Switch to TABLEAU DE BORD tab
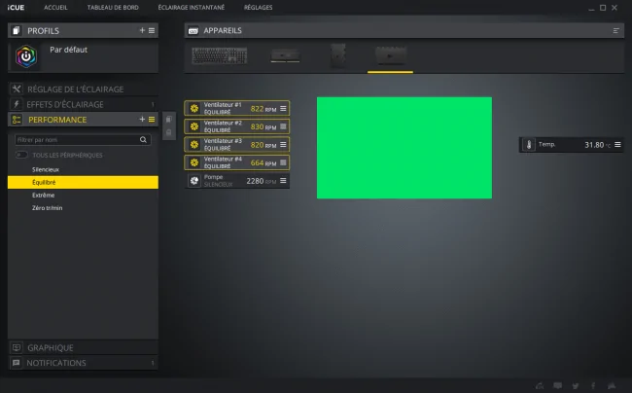632x393 pixels. (x=113, y=7)
